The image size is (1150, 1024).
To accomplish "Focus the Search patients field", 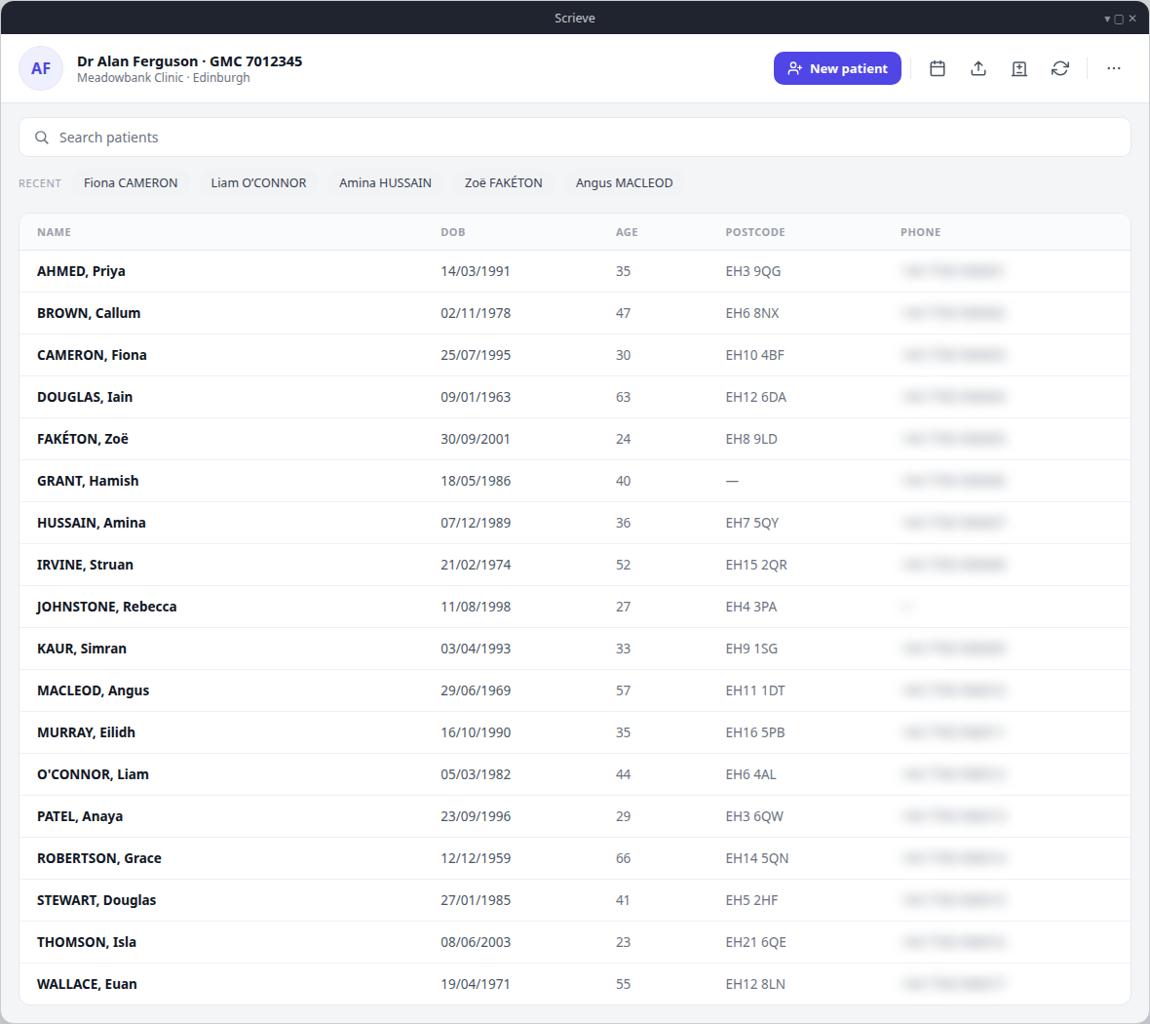I will tap(574, 138).
